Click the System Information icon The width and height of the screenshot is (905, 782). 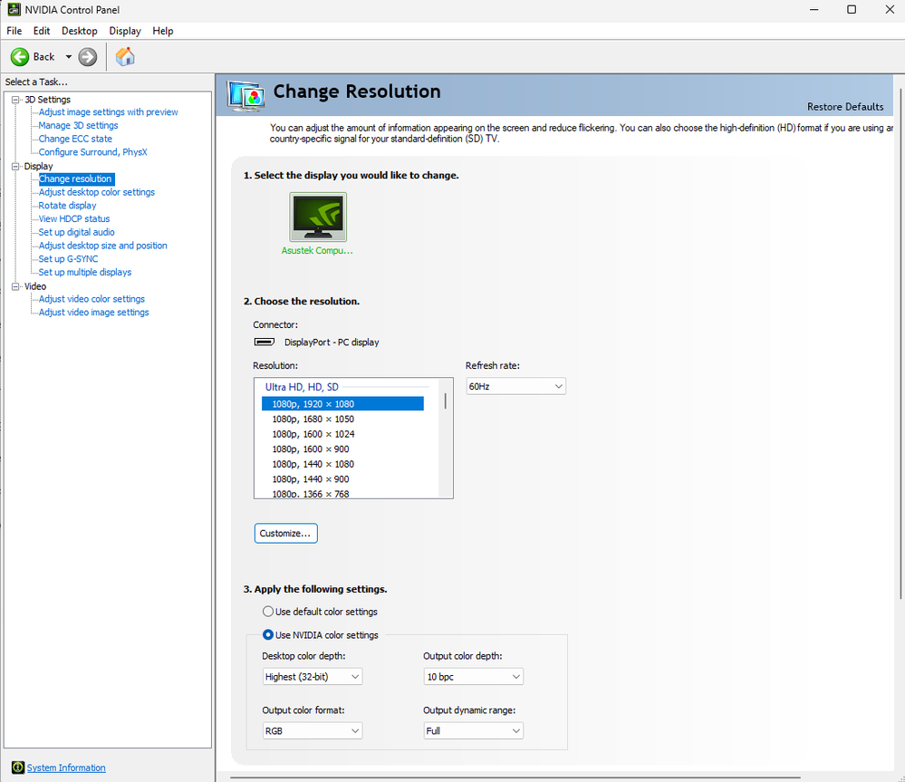point(18,768)
